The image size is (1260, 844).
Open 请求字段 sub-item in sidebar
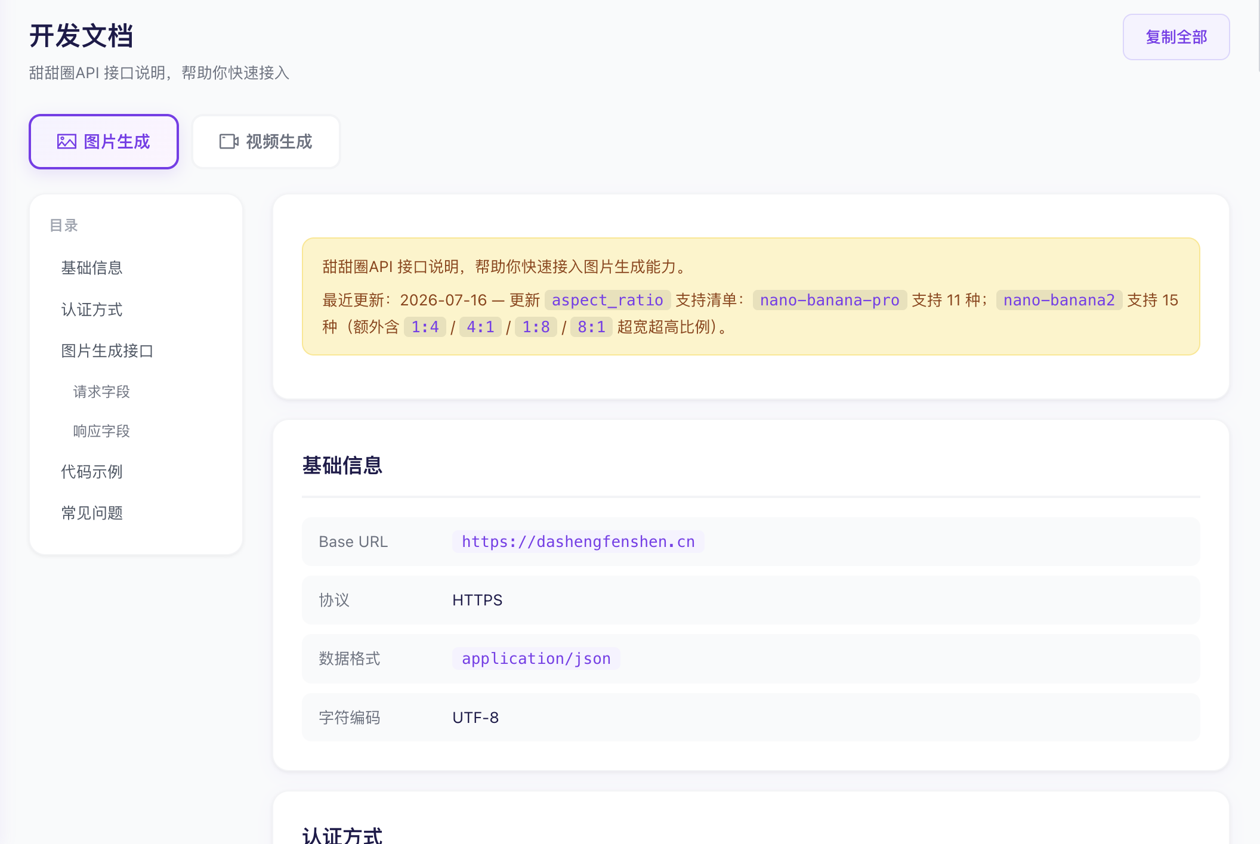tap(101, 391)
